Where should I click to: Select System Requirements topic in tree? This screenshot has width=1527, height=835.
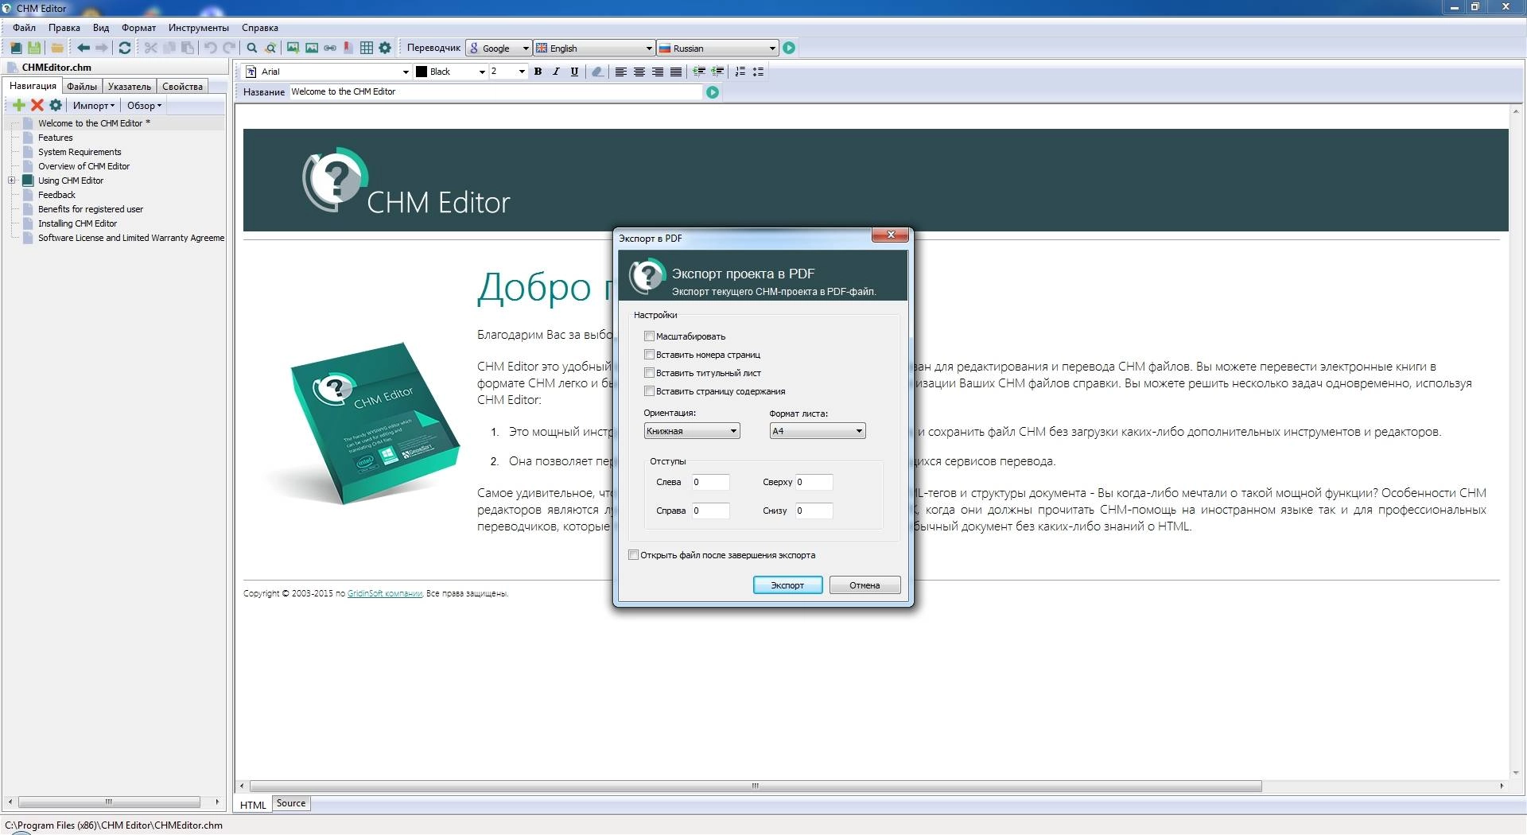[80, 152]
